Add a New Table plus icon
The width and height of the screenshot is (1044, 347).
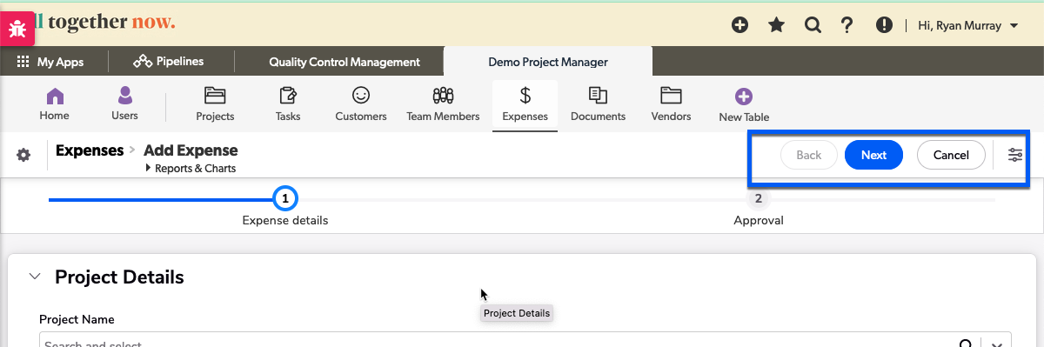pyautogui.click(x=744, y=97)
